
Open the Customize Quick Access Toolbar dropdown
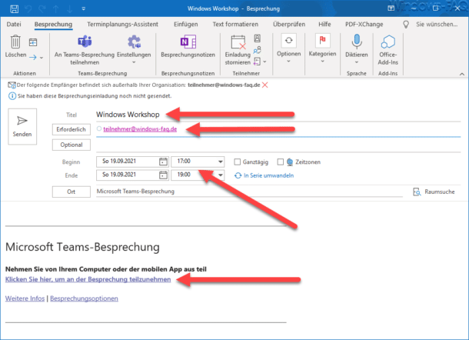click(x=84, y=9)
